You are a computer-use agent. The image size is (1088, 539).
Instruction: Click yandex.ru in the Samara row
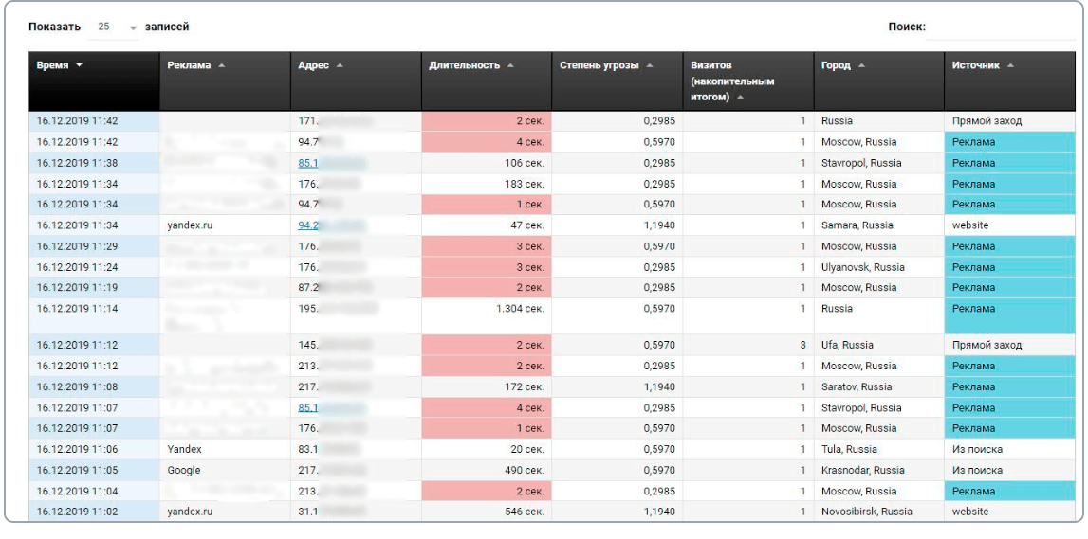coord(190,225)
